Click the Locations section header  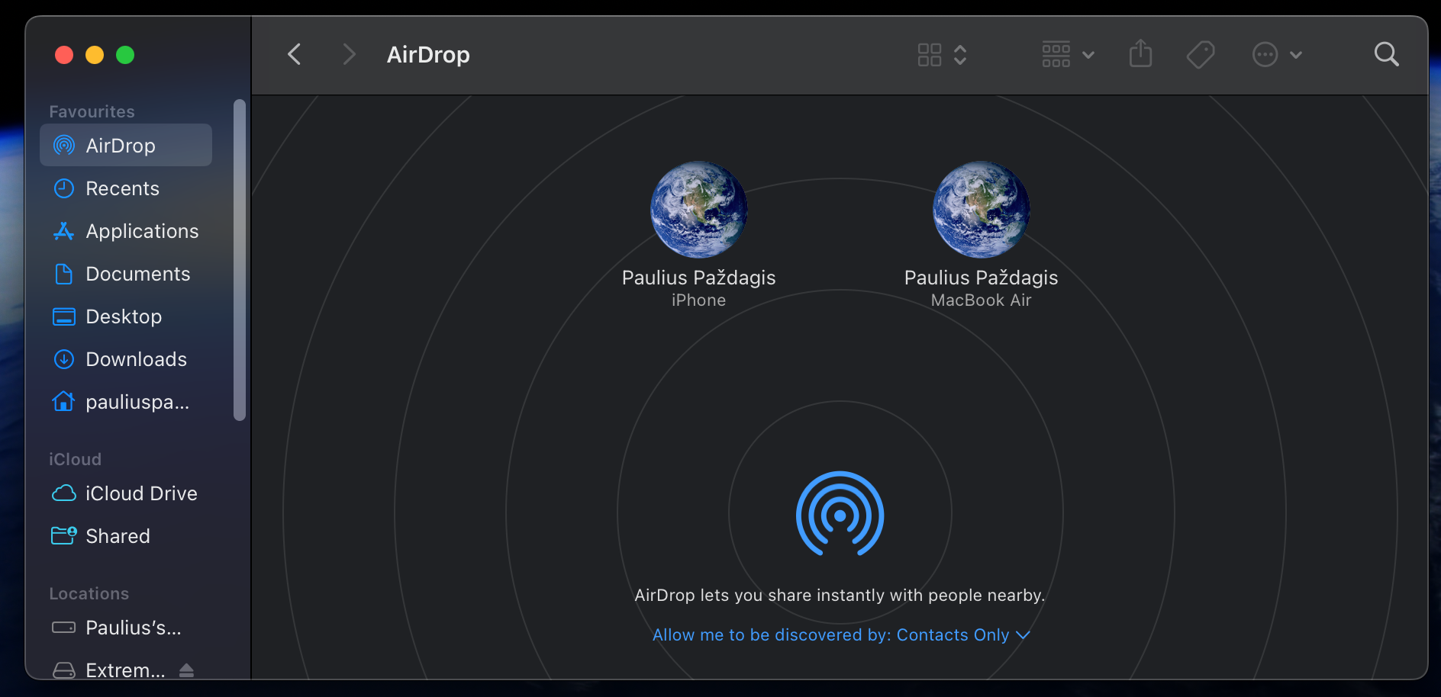pos(89,593)
